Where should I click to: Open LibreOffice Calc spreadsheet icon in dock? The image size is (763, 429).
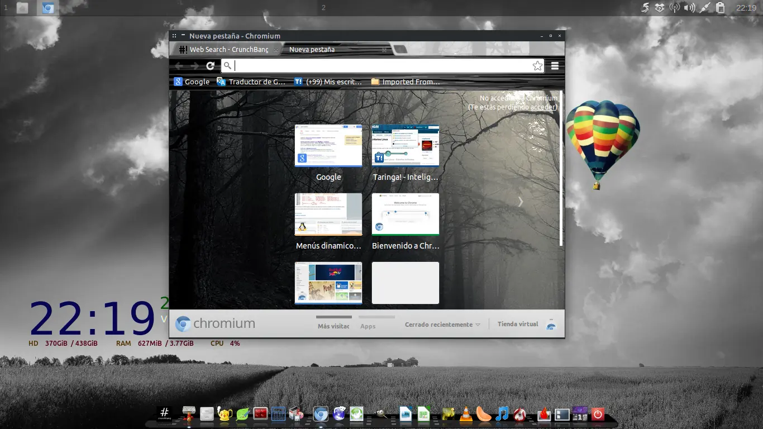(x=424, y=414)
